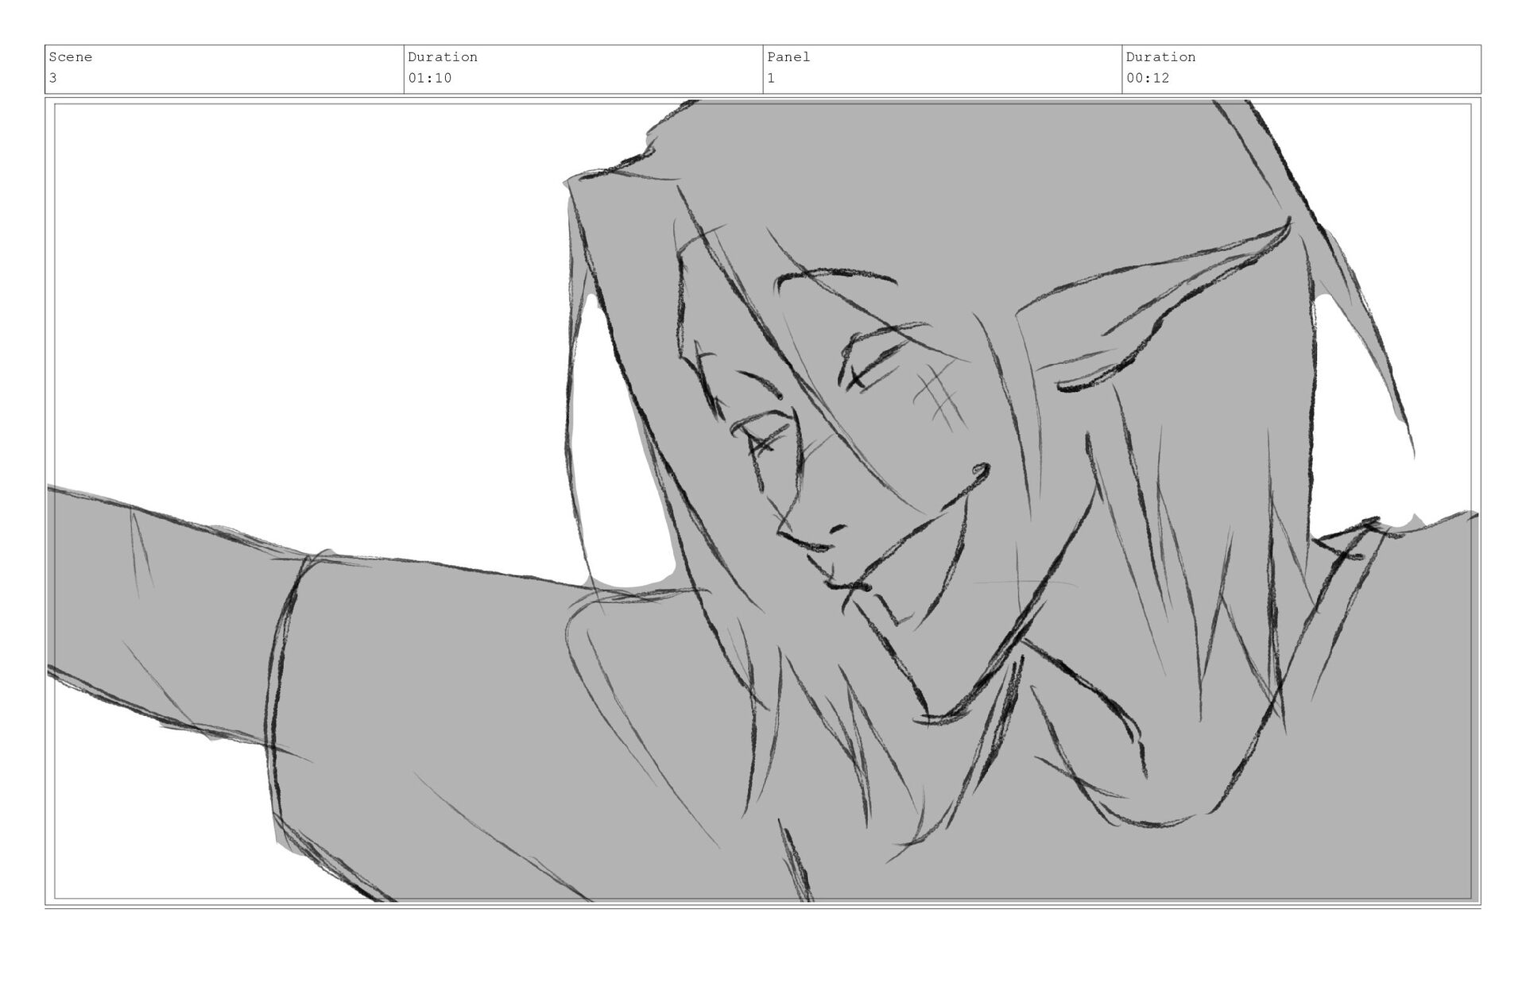Screen dimensions: 1526x987
Task: Select the panel duration value 00:12
Action: (x=1148, y=78)
